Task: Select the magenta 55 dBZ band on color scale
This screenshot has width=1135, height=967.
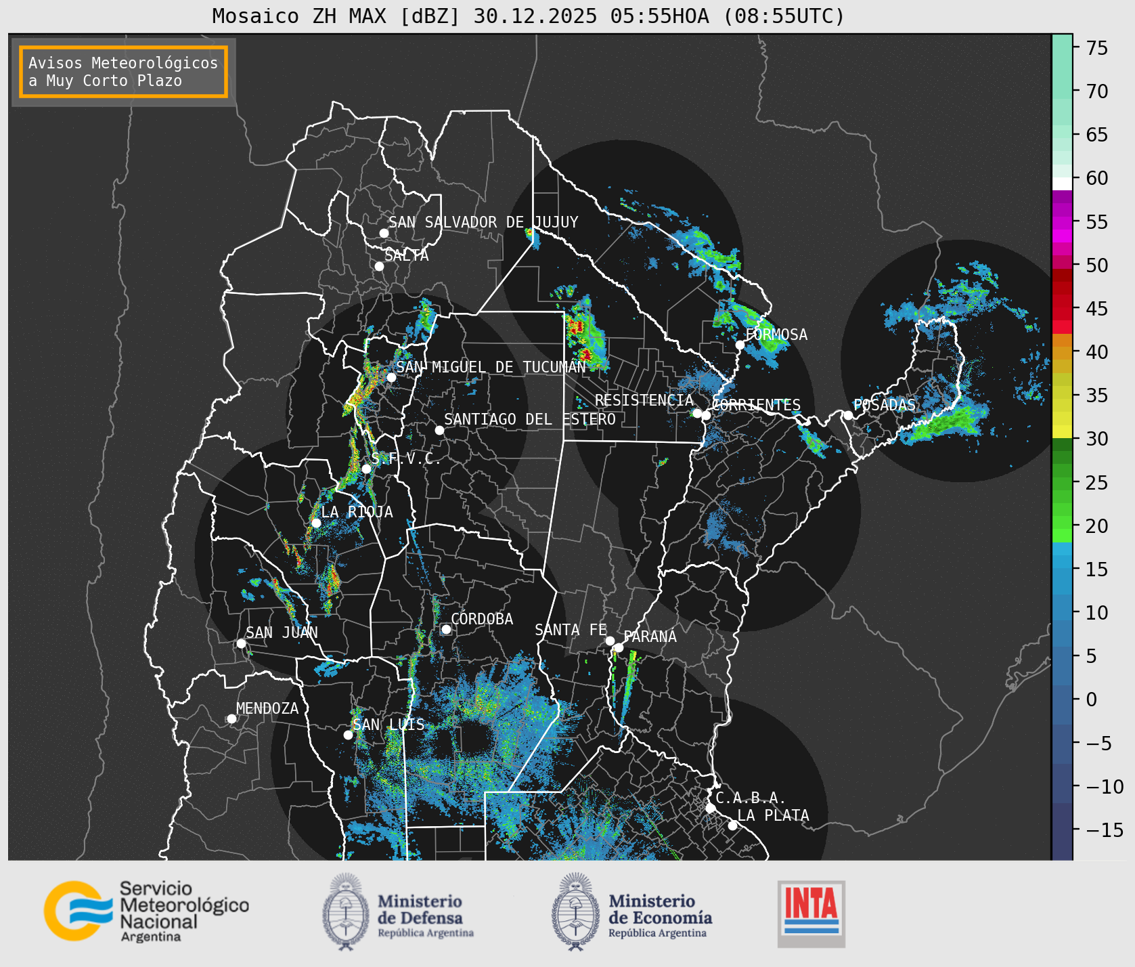Action: (1062, 222)
